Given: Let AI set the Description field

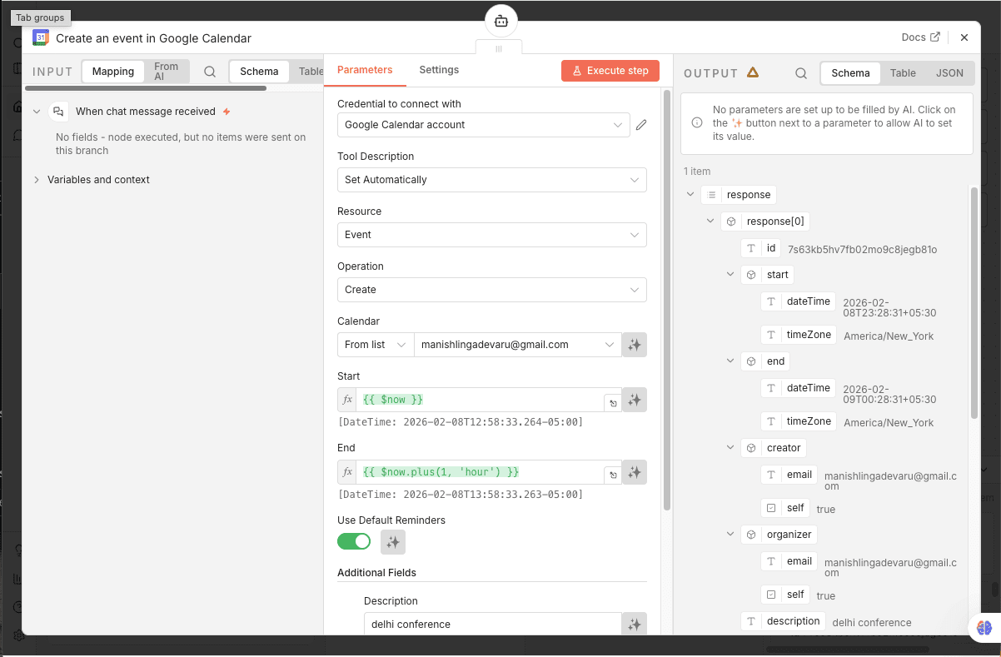Looking at the screenshot, I should (x=635, y=624).
